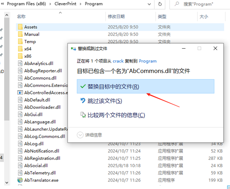
Task: Open address bar history dropdown
Action: tap(149, 4)
